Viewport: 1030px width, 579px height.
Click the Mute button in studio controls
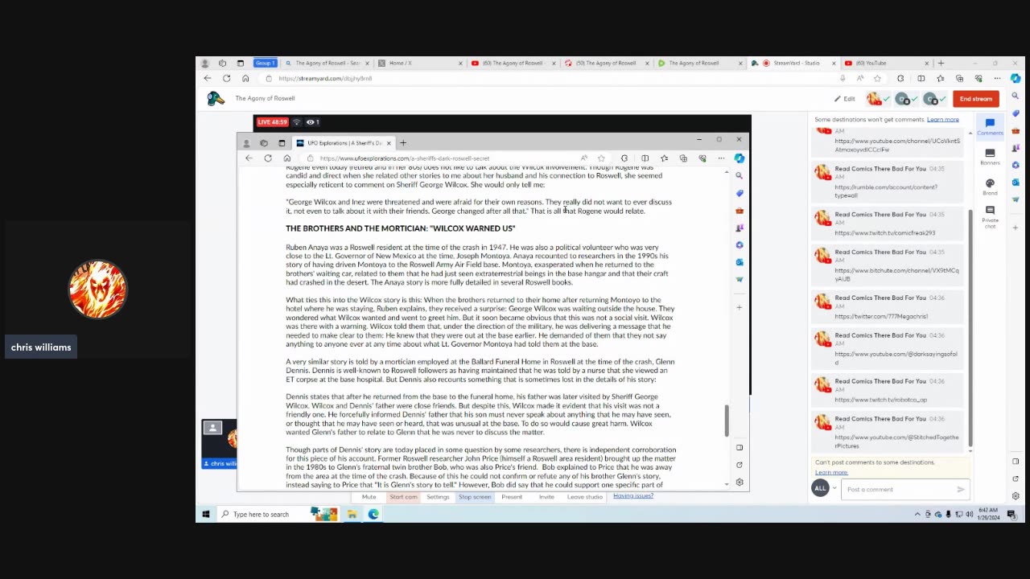coord(369,497)
